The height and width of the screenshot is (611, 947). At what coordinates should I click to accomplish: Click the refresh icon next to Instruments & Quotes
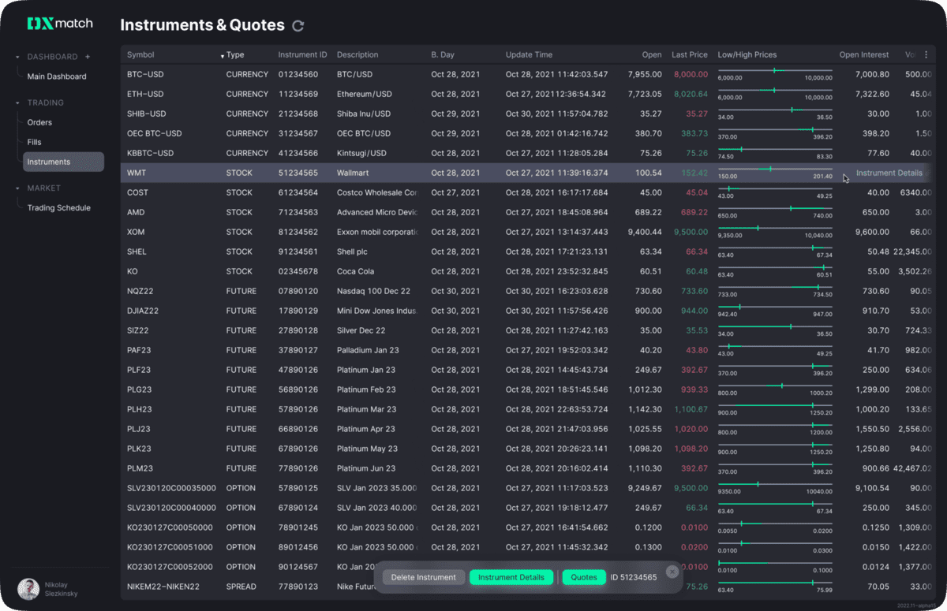coord(298,25)
